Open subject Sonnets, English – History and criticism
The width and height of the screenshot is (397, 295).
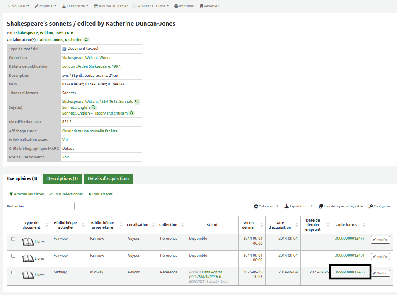click(x=95, y=113)
